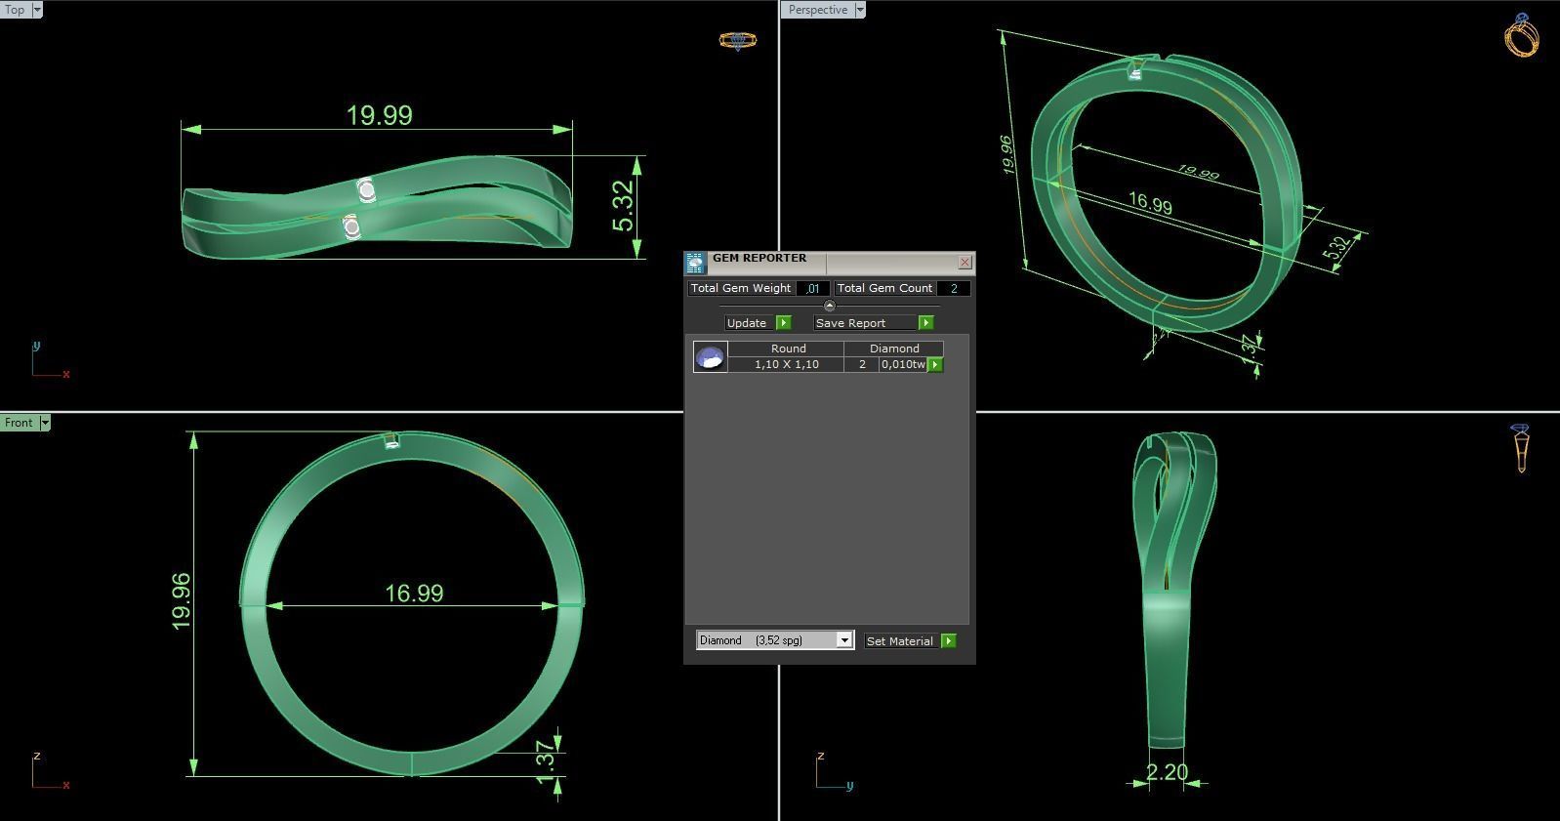Click the Total Gem Count label
This screenshot has width=1560, height=821.
click(x=885, y=288)
